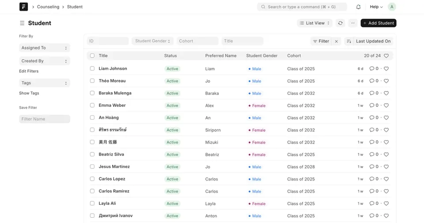
Task: Like Liam Johnson's row heart icon
Action: tap(386, 69)
